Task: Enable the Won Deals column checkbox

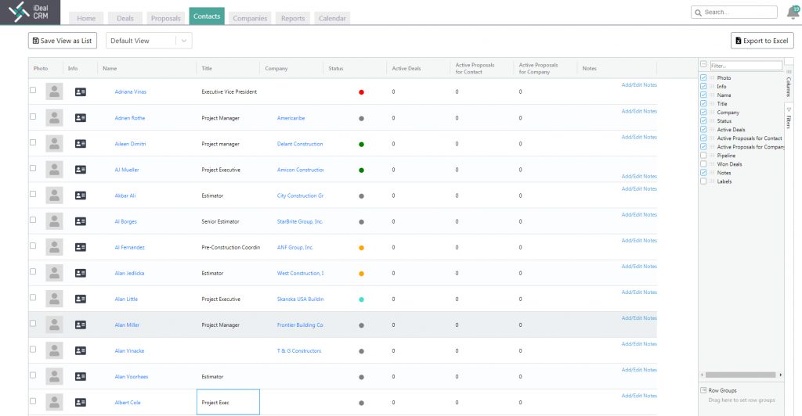Action: pyautogui.click(x=703, y=164)
